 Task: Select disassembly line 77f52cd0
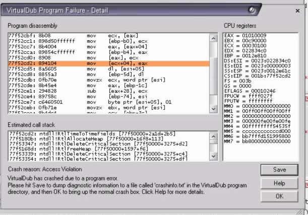(109, 58)
